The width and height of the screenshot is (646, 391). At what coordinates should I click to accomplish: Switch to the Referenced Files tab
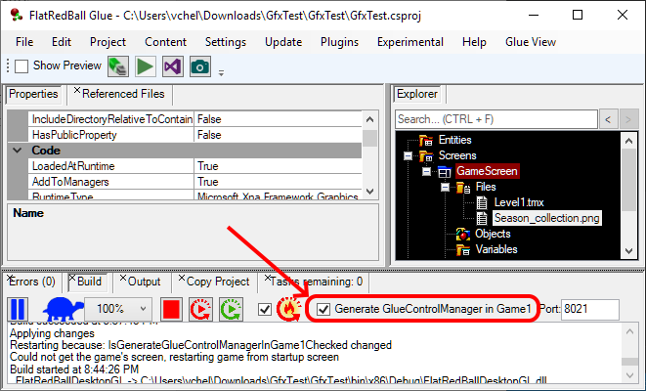pyautogui.click(x=123, y=94)
